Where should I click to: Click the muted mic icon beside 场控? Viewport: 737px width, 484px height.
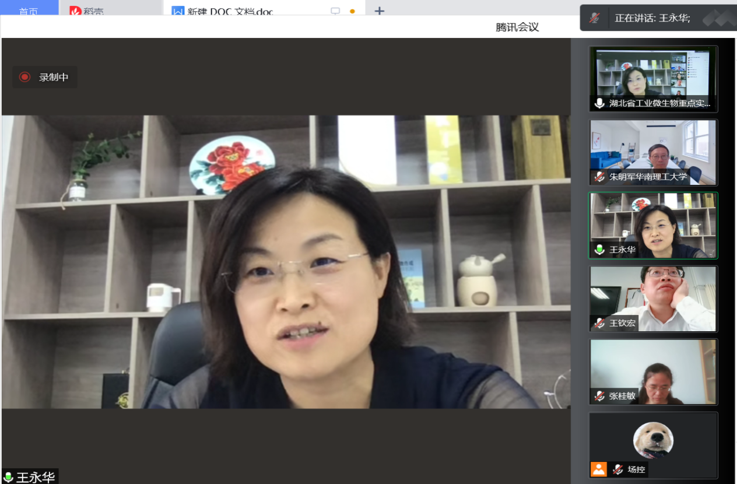tap(618, 469)
